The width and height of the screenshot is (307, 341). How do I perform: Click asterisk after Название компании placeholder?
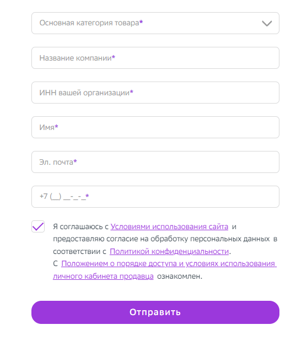coord(114,57)
